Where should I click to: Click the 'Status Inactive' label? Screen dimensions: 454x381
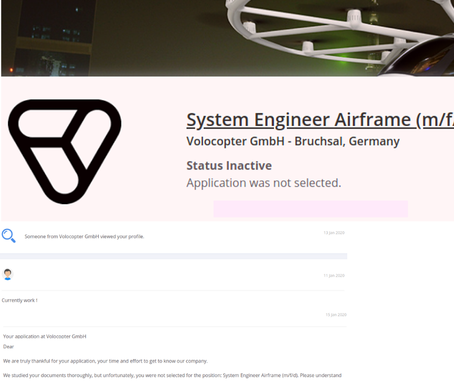pyautogui.click(x=229, y=166)
